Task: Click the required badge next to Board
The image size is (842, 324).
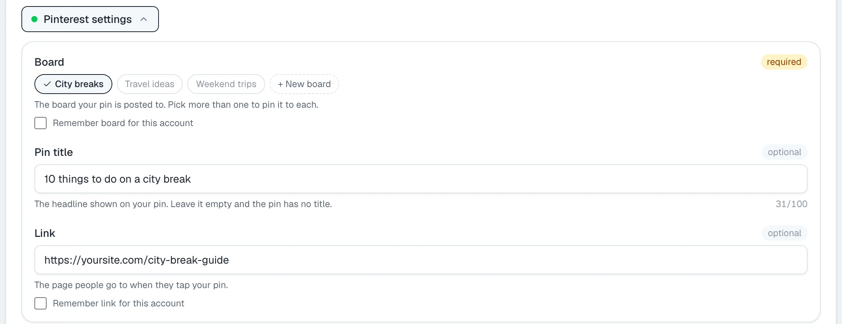Action: 784,62
